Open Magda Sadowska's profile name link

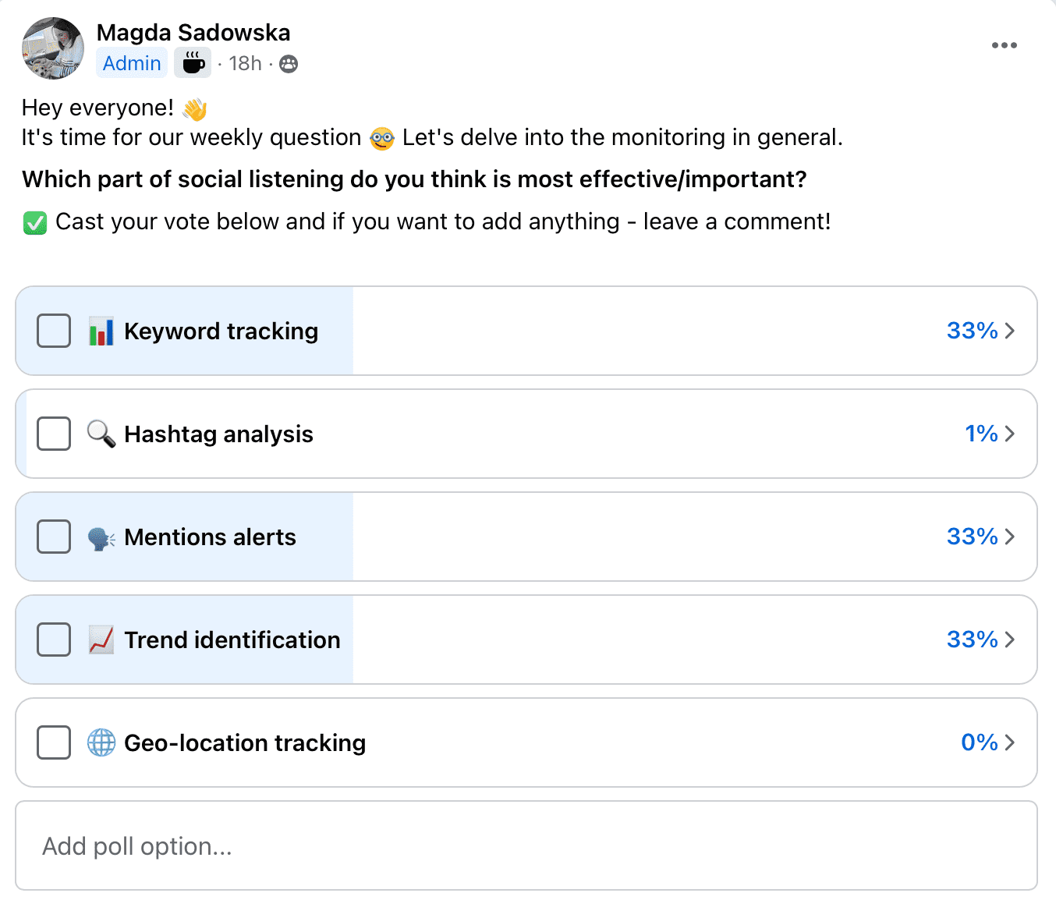coord(193,33)
